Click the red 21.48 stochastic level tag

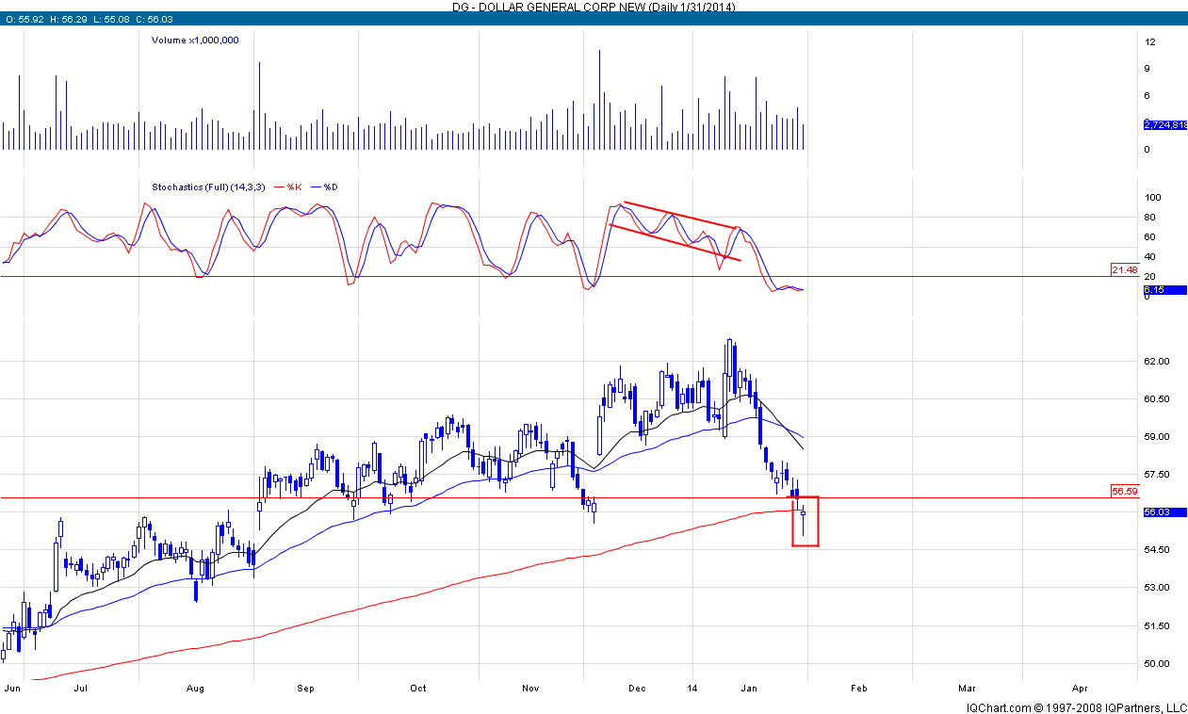tap(1125, 270)
